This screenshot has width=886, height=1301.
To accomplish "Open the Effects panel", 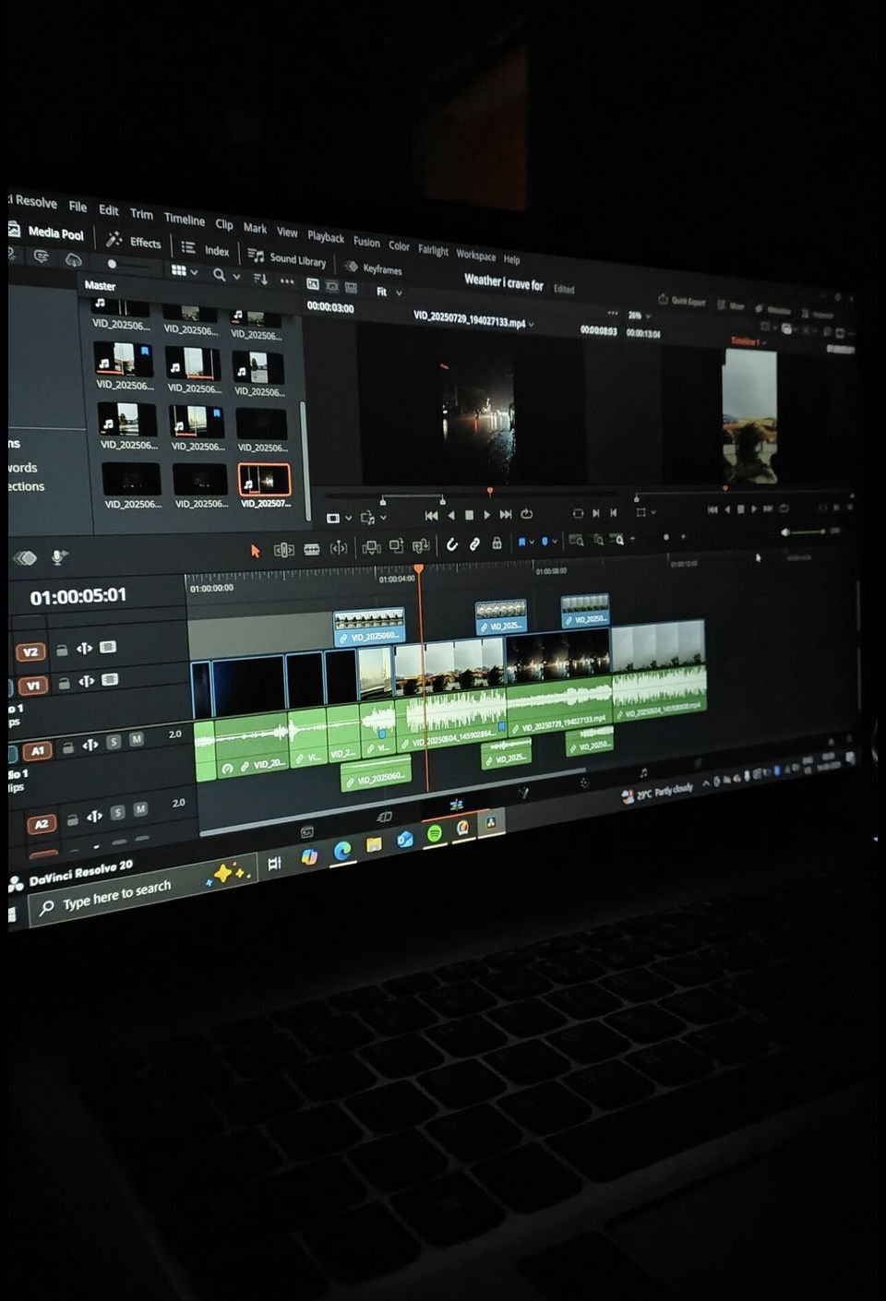I will (x=134, y=241).
